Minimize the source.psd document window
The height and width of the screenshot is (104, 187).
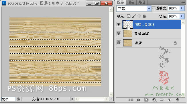pyautogui.click(x=90, y=3)
